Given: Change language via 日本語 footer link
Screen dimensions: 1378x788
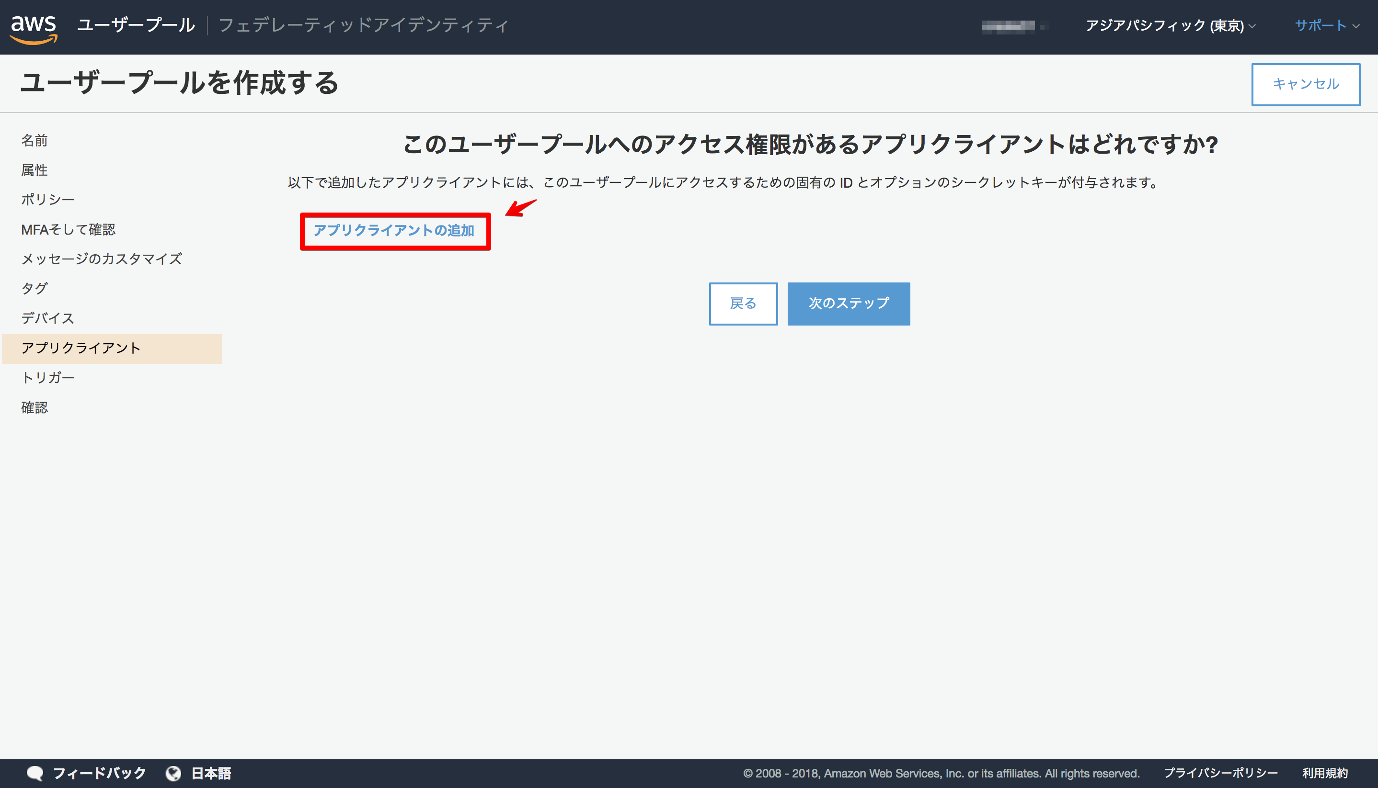Looking at the screenshot, I should coord(211,773).
